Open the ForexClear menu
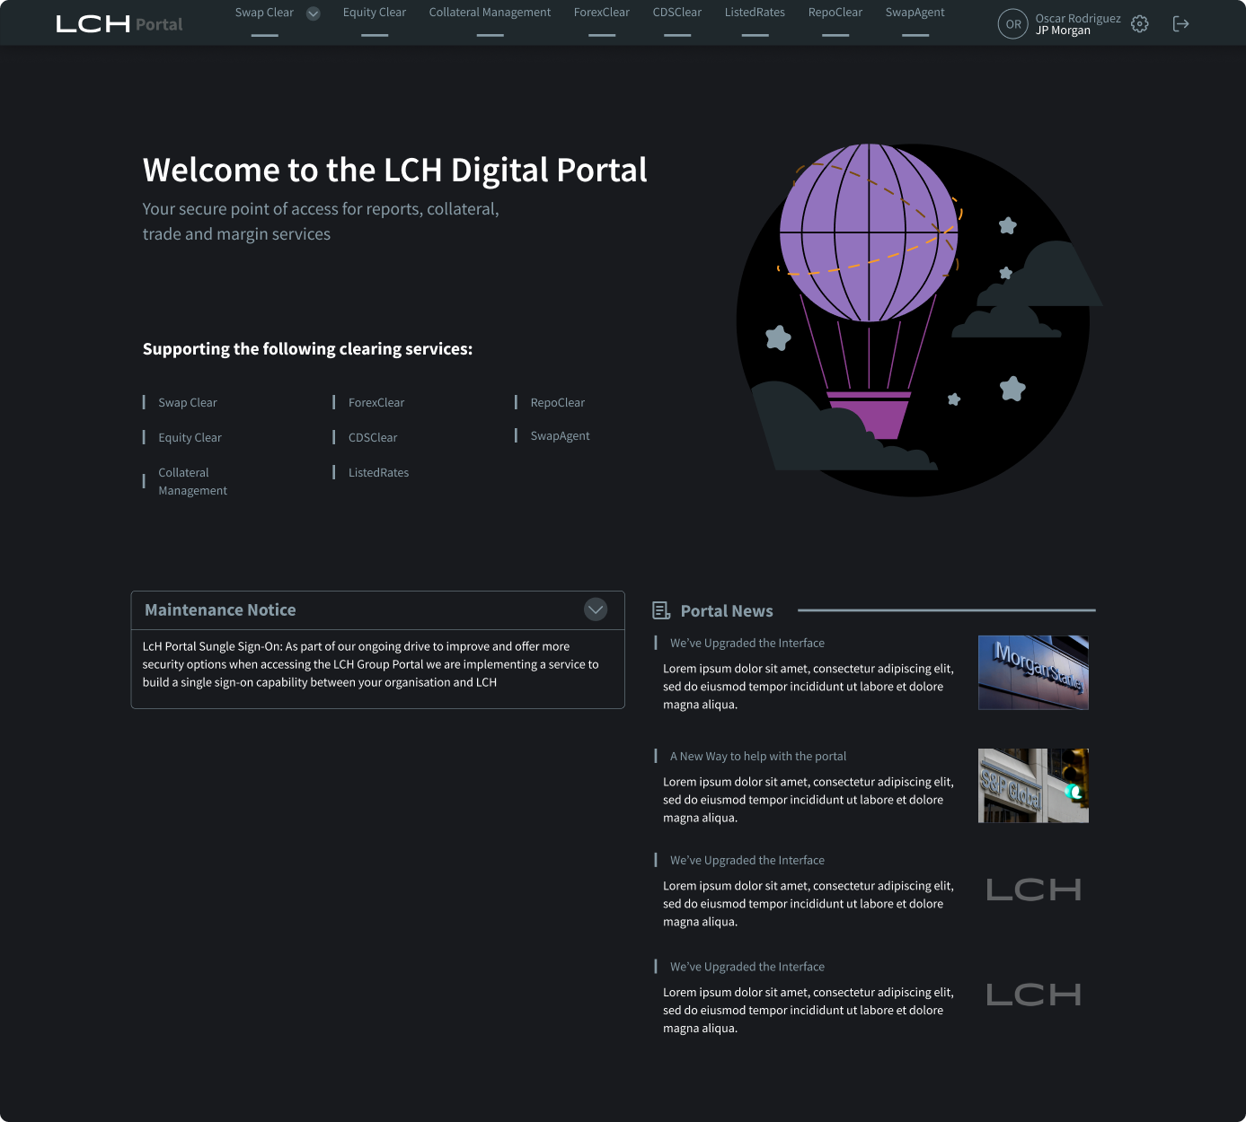The image size is (1246, 1122). click(x=602, y=13)
